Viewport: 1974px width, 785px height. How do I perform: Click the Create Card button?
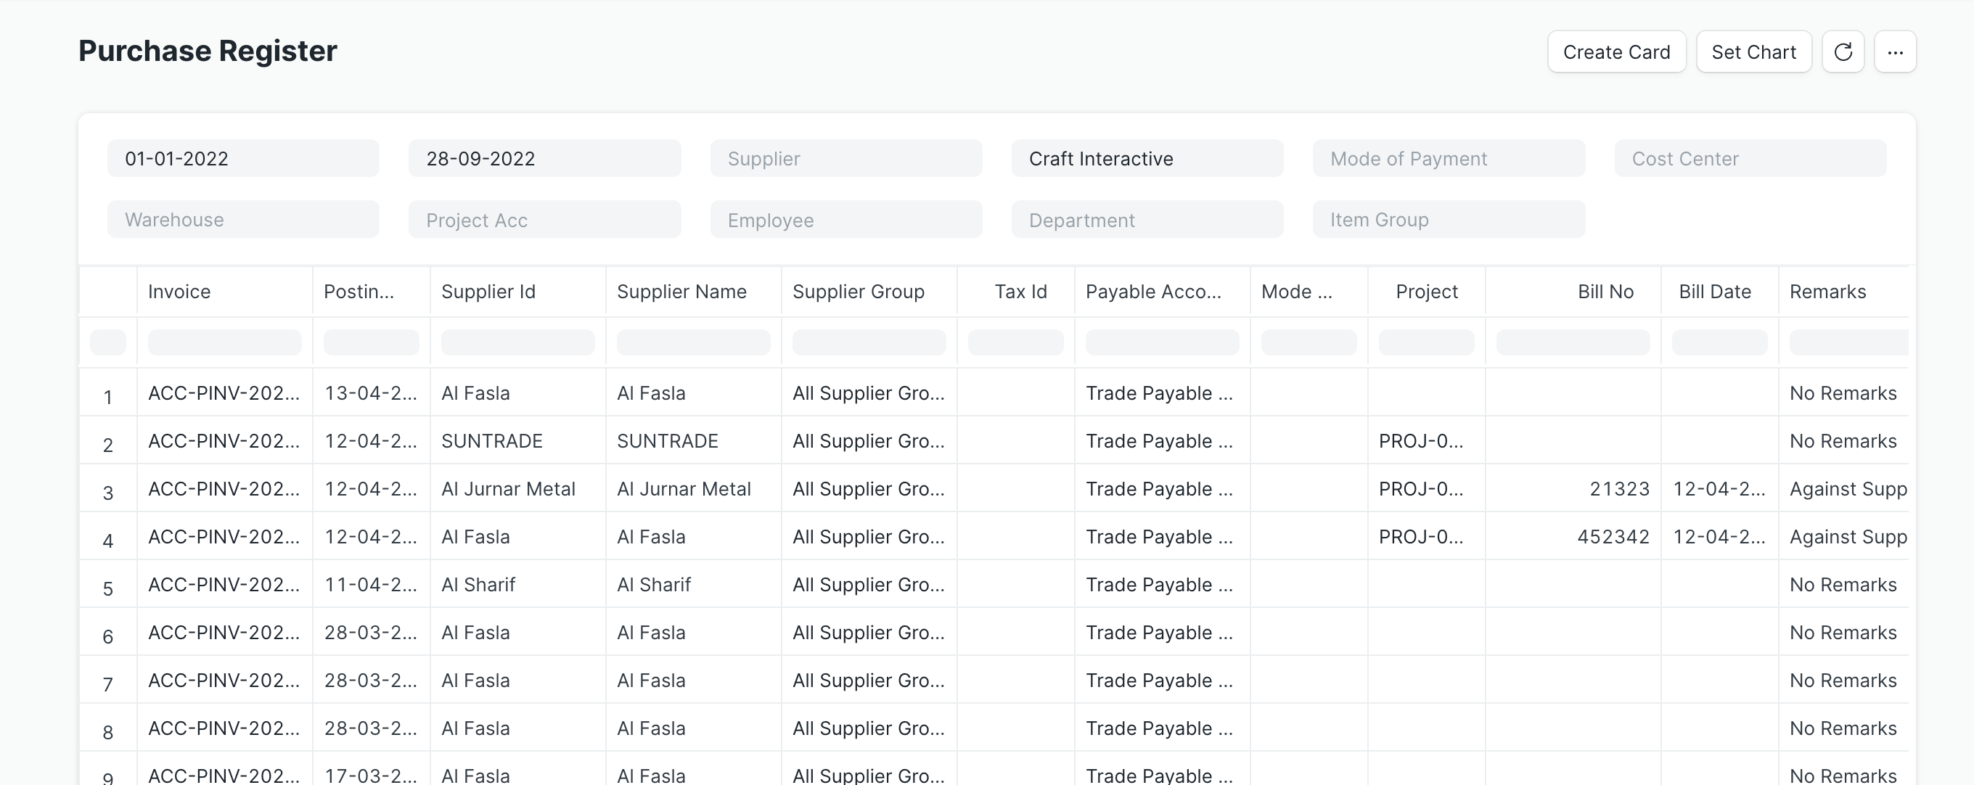click(1617, 52)
